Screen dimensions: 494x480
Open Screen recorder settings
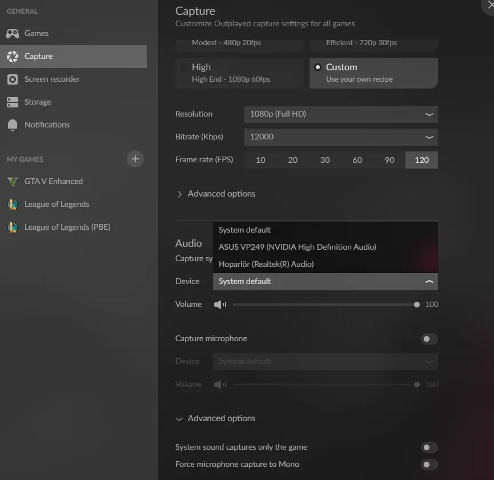coord(74,79)
